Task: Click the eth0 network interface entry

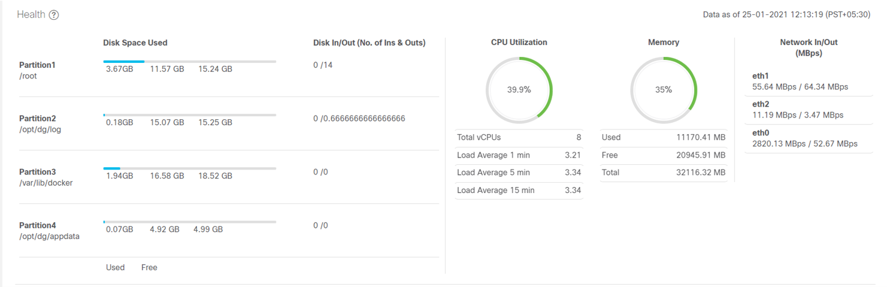Action: pos(809,138)
